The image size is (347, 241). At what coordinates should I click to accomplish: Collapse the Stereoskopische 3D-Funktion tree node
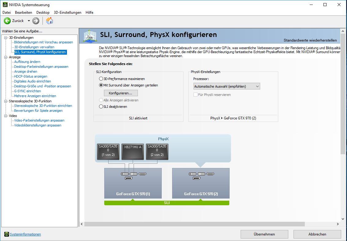point(6,101)
